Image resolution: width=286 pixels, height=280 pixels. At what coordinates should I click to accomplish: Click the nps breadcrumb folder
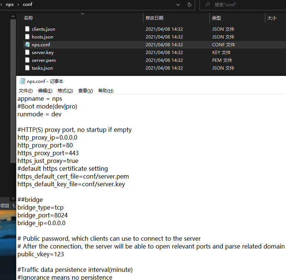point(10,4)
